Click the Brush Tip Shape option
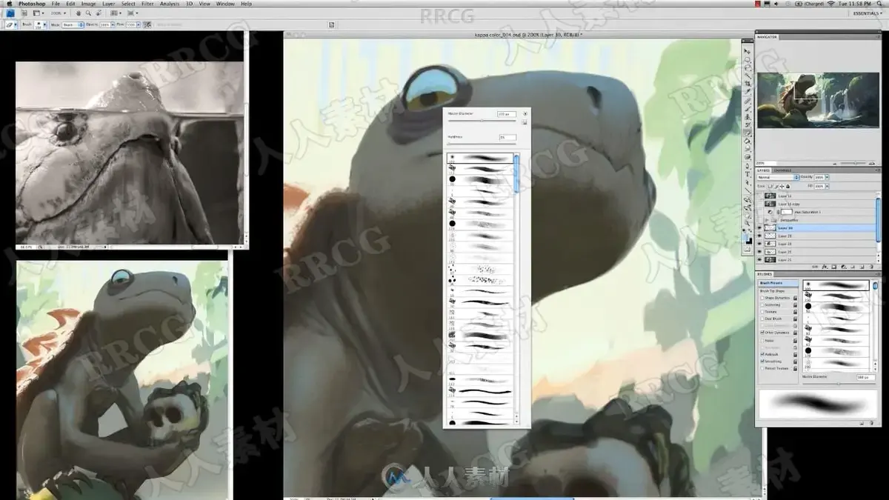 (771, 291)
